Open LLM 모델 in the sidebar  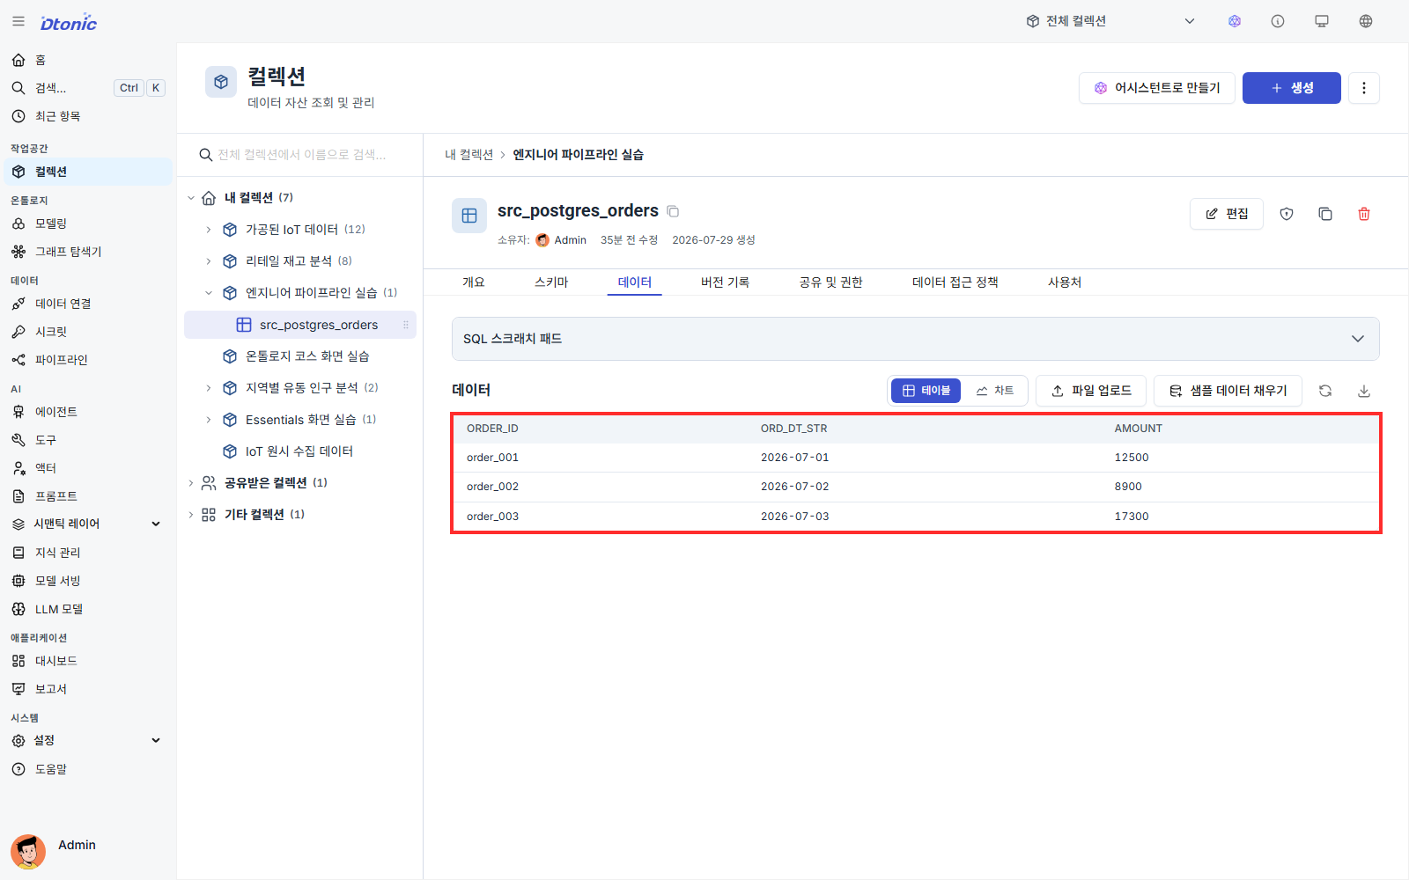pyautogui.click(x=88, y=609)
